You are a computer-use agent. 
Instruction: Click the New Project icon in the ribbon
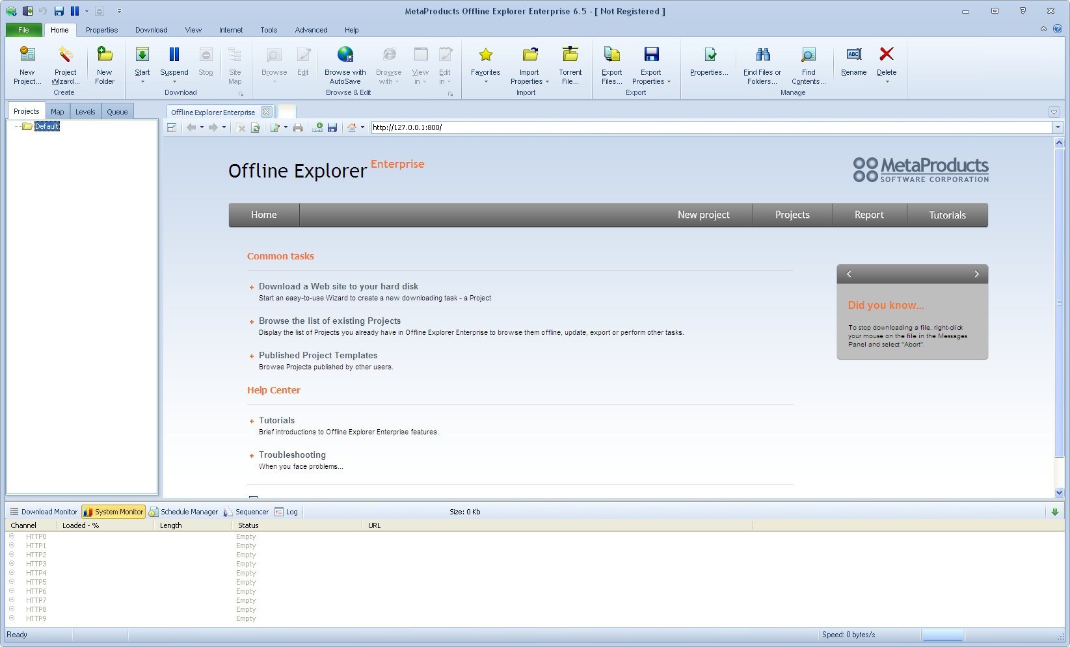tap(27, 55)
